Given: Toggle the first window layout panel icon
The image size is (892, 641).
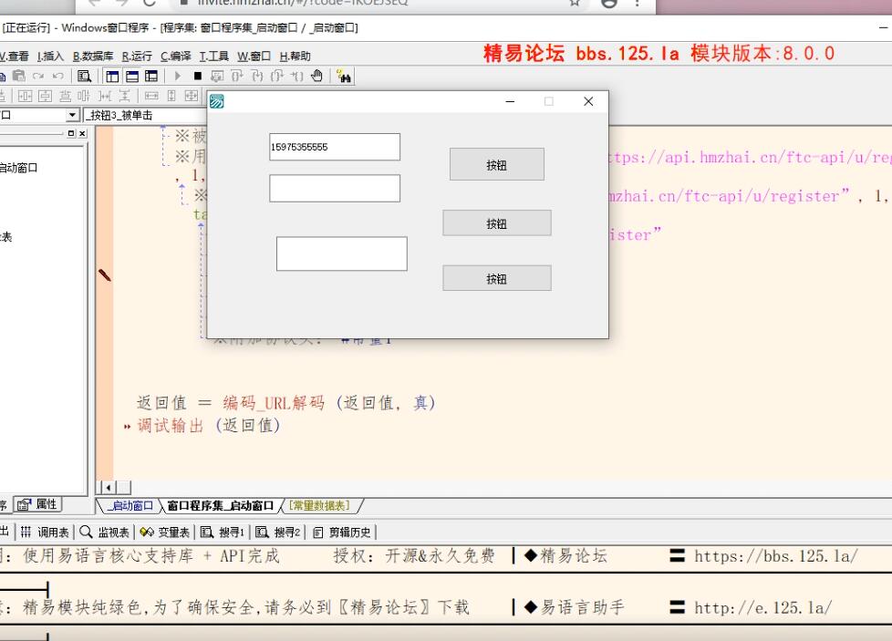Looking at the screenshot, I should pos(110,75).
